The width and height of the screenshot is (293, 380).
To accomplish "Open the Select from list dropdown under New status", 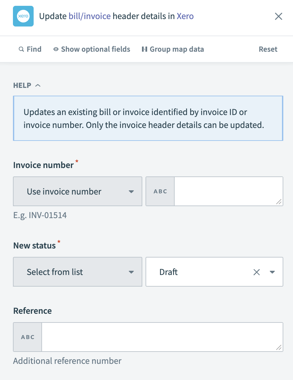I will (78, 272).
